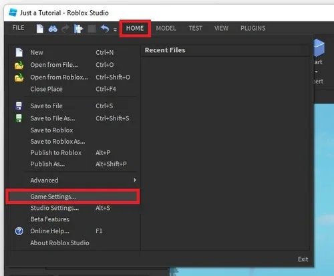
Task: Click the blue undo arrow icon
Action: tap(105, 29)
